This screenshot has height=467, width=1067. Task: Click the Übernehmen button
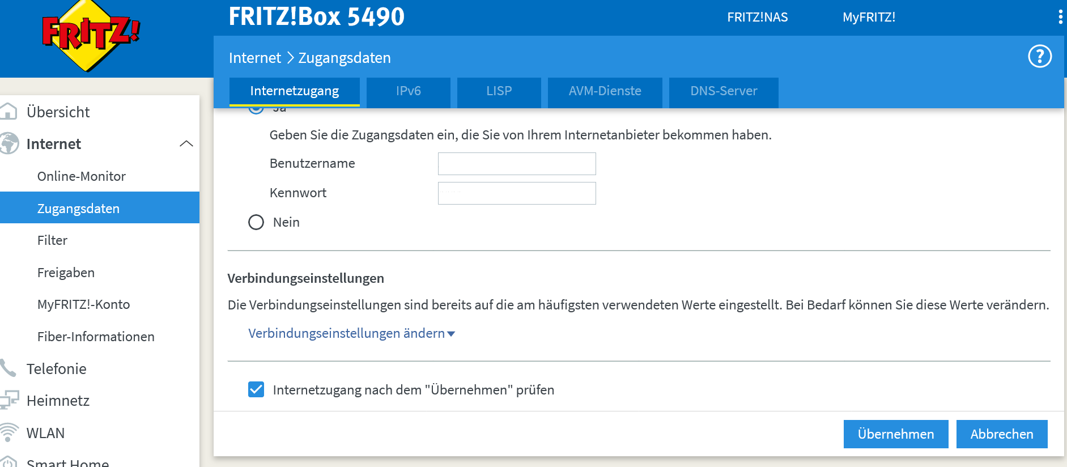click(896, 434)
